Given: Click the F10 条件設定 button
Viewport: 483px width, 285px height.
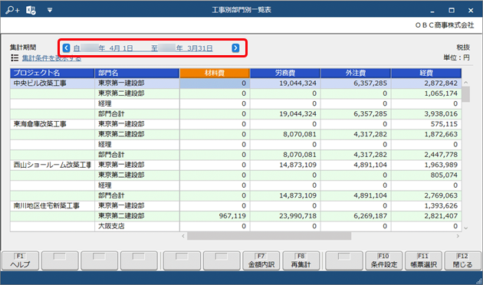Looking at the screenshot, I should pos(384,260).
